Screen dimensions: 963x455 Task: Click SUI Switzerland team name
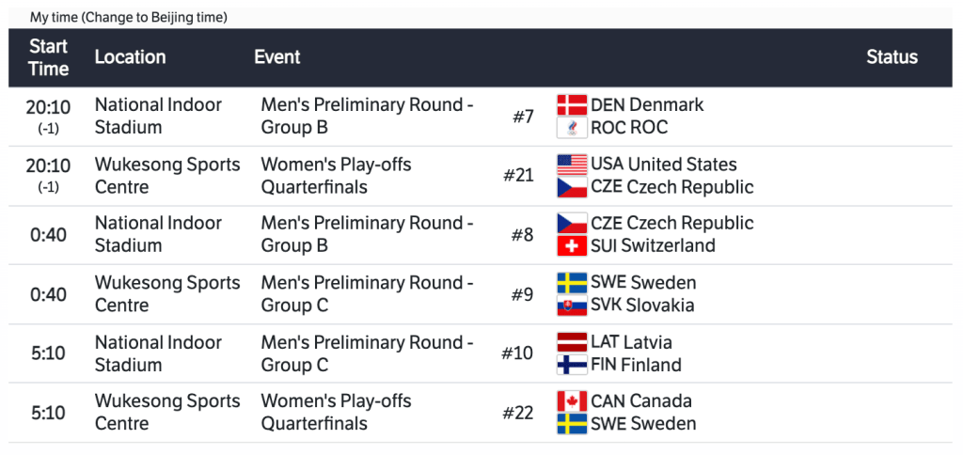(x=653, y=246)
